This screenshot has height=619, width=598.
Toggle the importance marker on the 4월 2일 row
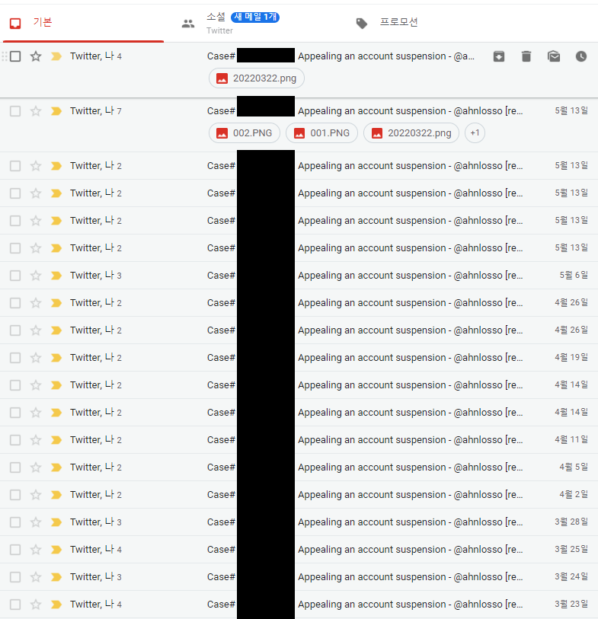[x=56, y=495]
